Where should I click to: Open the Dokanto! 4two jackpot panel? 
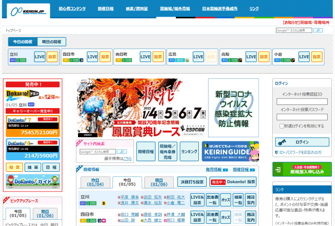coord(32,149)
